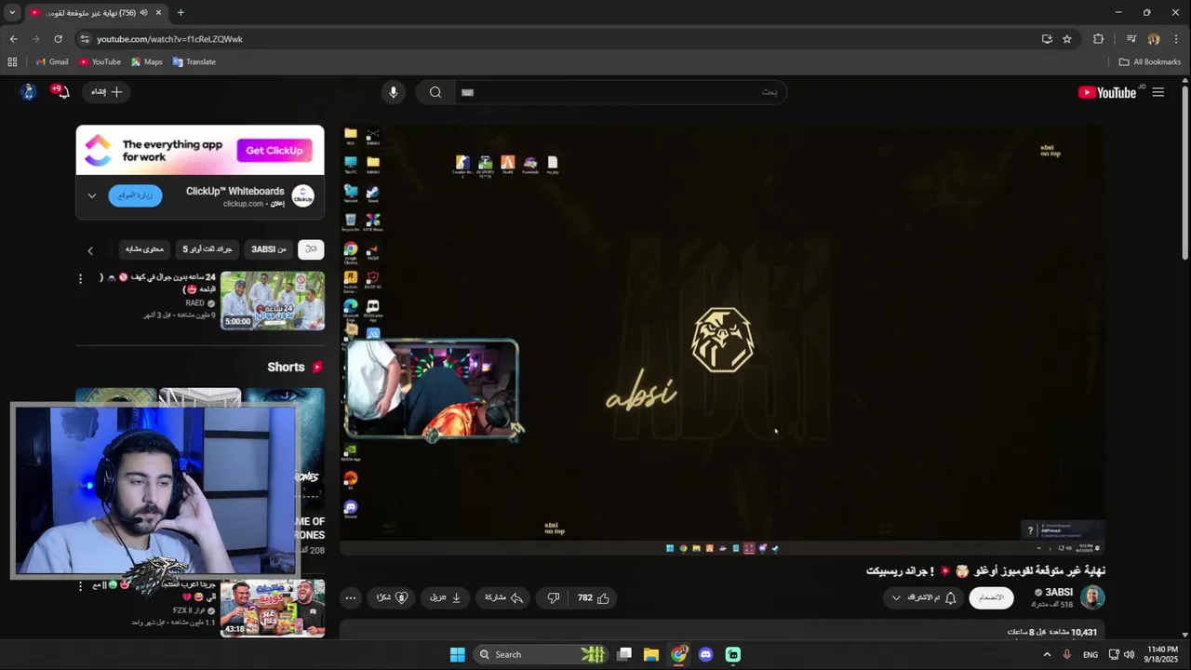This screenshot has width=1191, height=670.
Task: Close the current YouTube tab
Action: pos(158,13)
